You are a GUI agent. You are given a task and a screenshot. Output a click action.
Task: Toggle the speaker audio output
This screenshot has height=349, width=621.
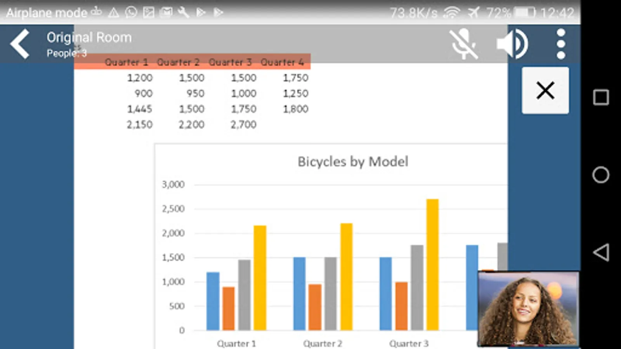click(512, 44)
